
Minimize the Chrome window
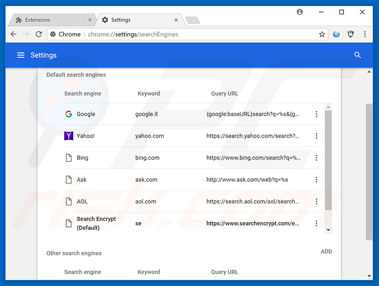tap(321, 12)
